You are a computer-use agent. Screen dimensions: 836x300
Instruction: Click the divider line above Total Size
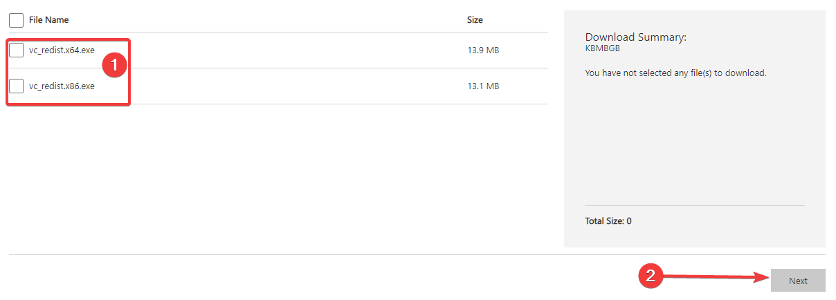pos(694,205)
